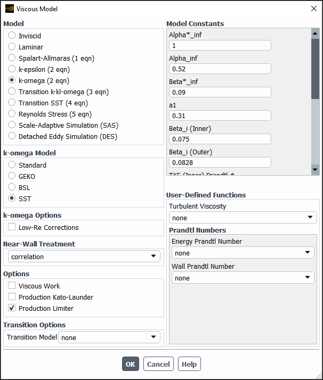Viewport: 323px width, 380px height.
Task: Enable Low-Re Corrections checkbox
Action: (12, 227)
